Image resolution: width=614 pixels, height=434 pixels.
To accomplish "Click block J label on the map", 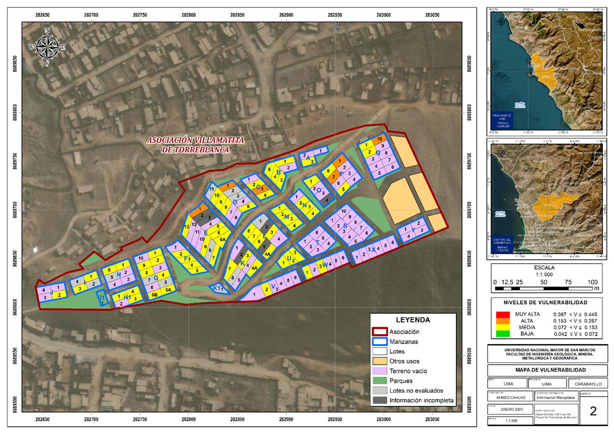I will (51, 292).
